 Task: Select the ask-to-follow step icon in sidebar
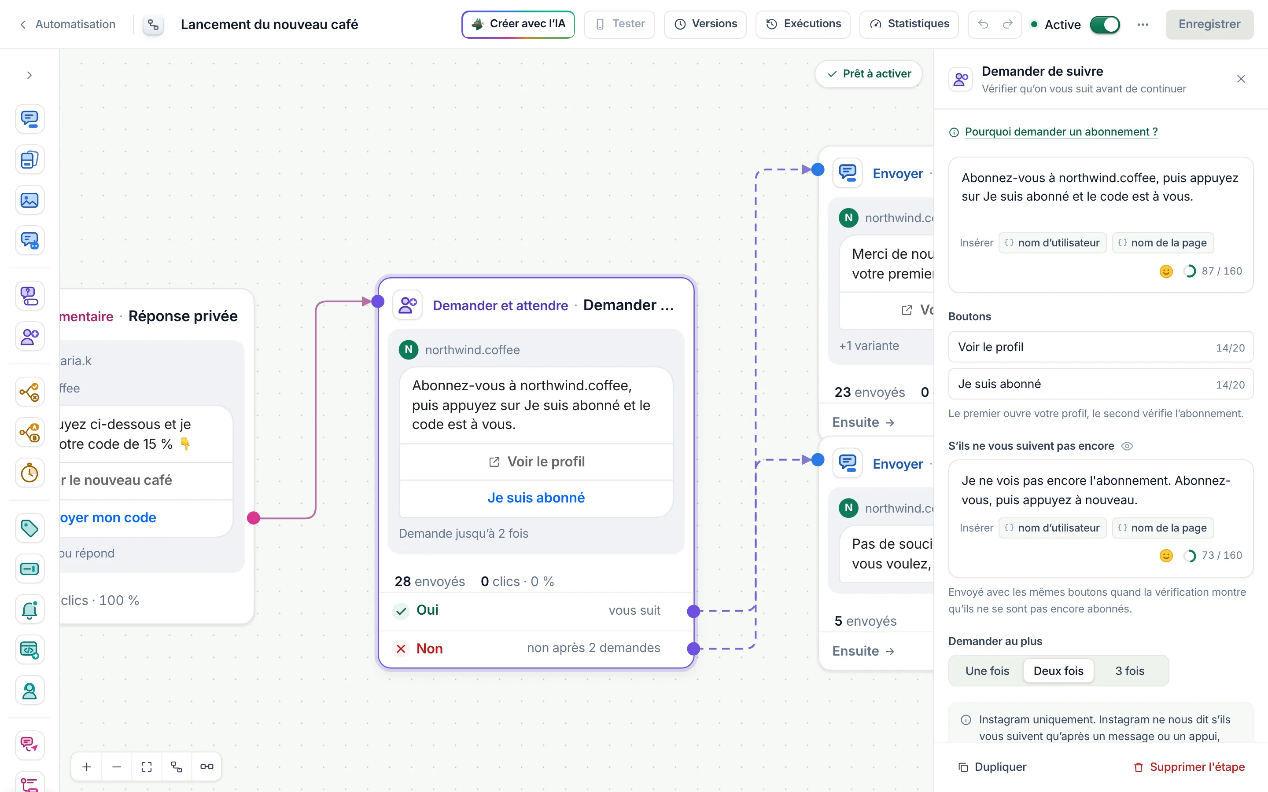[x=29, y=336]
